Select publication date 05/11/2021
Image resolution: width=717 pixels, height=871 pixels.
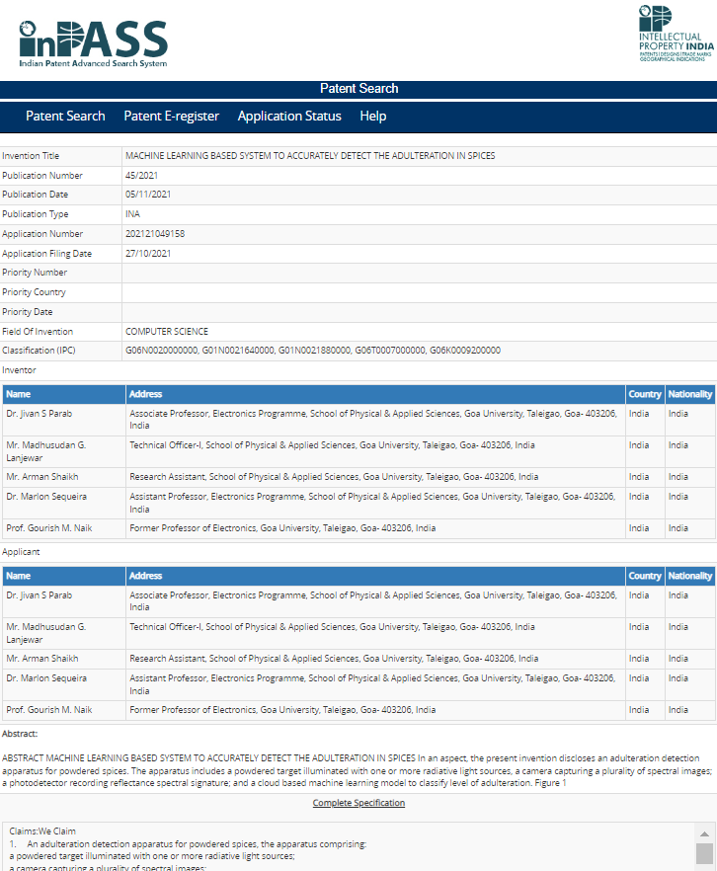click(x=148, y=195)
